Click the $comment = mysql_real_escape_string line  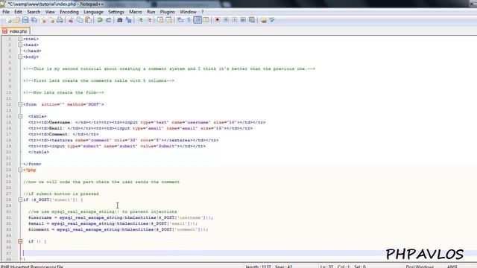[x=119, y=229]
